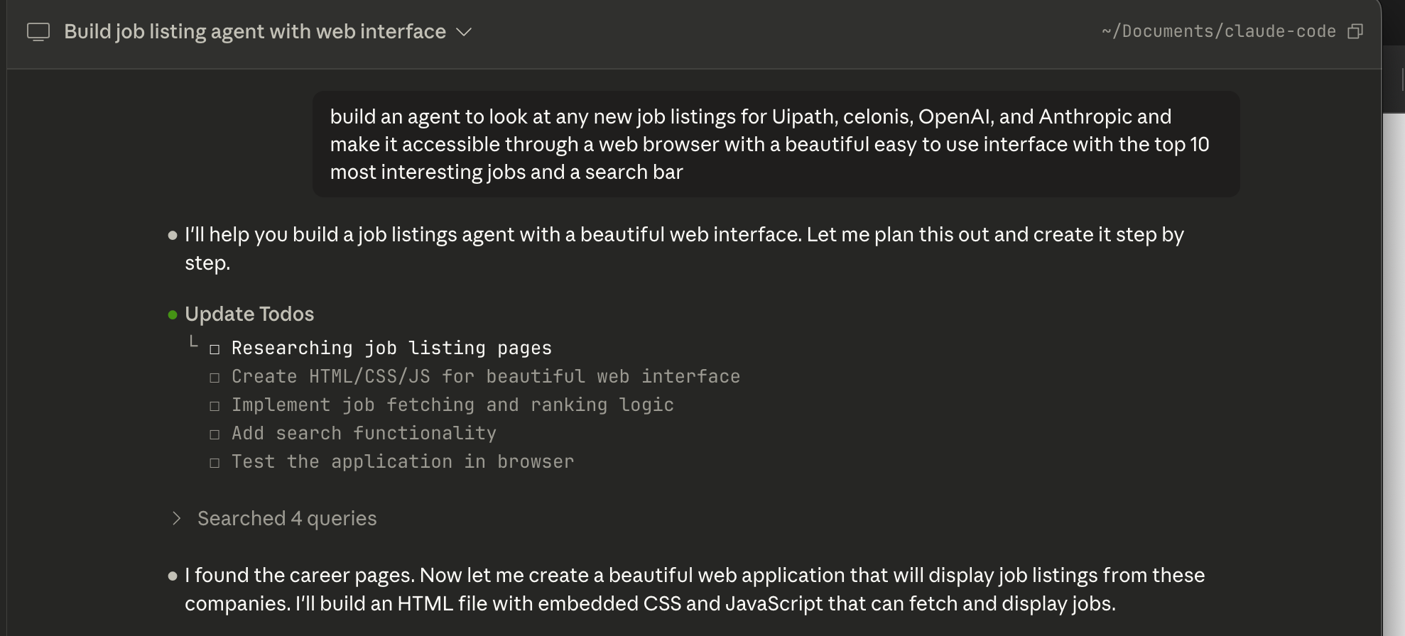This screenshot has height=636, width=1405.
Task: Click the Test the application in browser item
Action: click(x=403, y=462)
